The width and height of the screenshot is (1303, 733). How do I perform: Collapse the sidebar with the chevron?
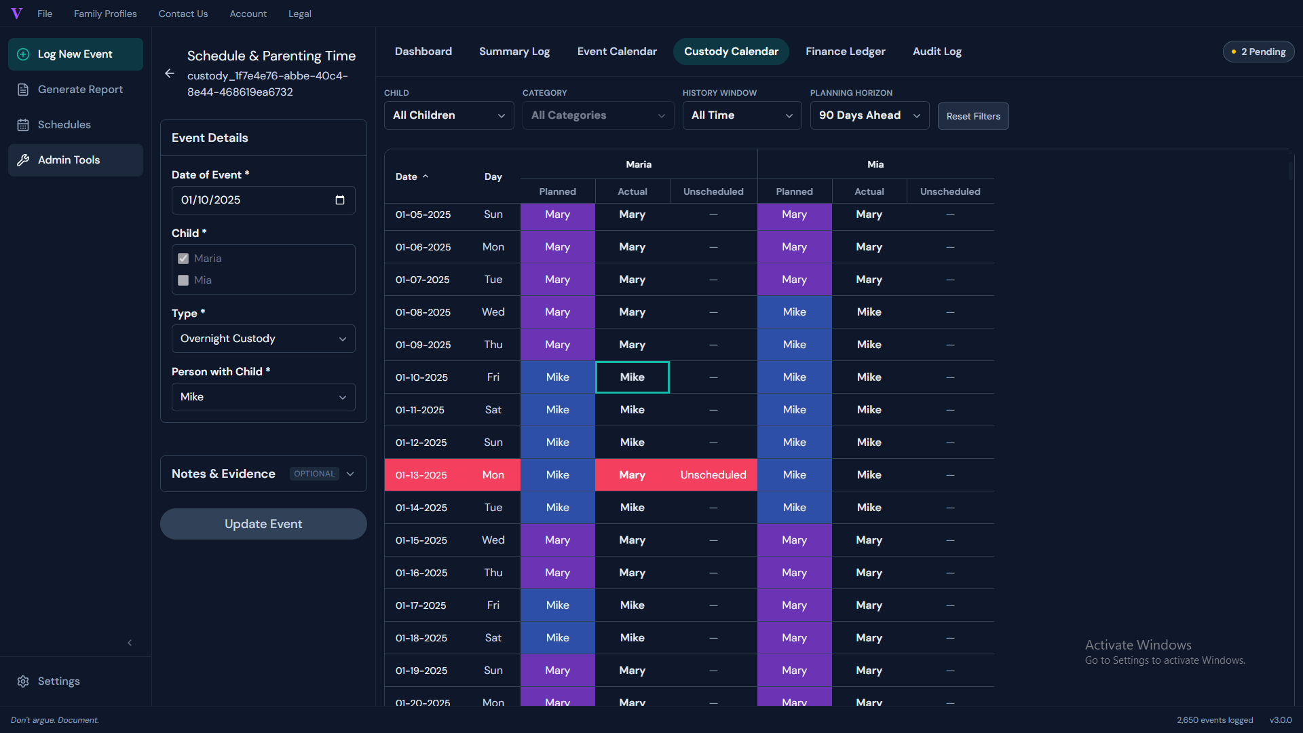click(x=130, y=643)
